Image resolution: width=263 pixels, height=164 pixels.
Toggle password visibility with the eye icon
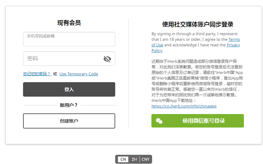coord(107,59)
